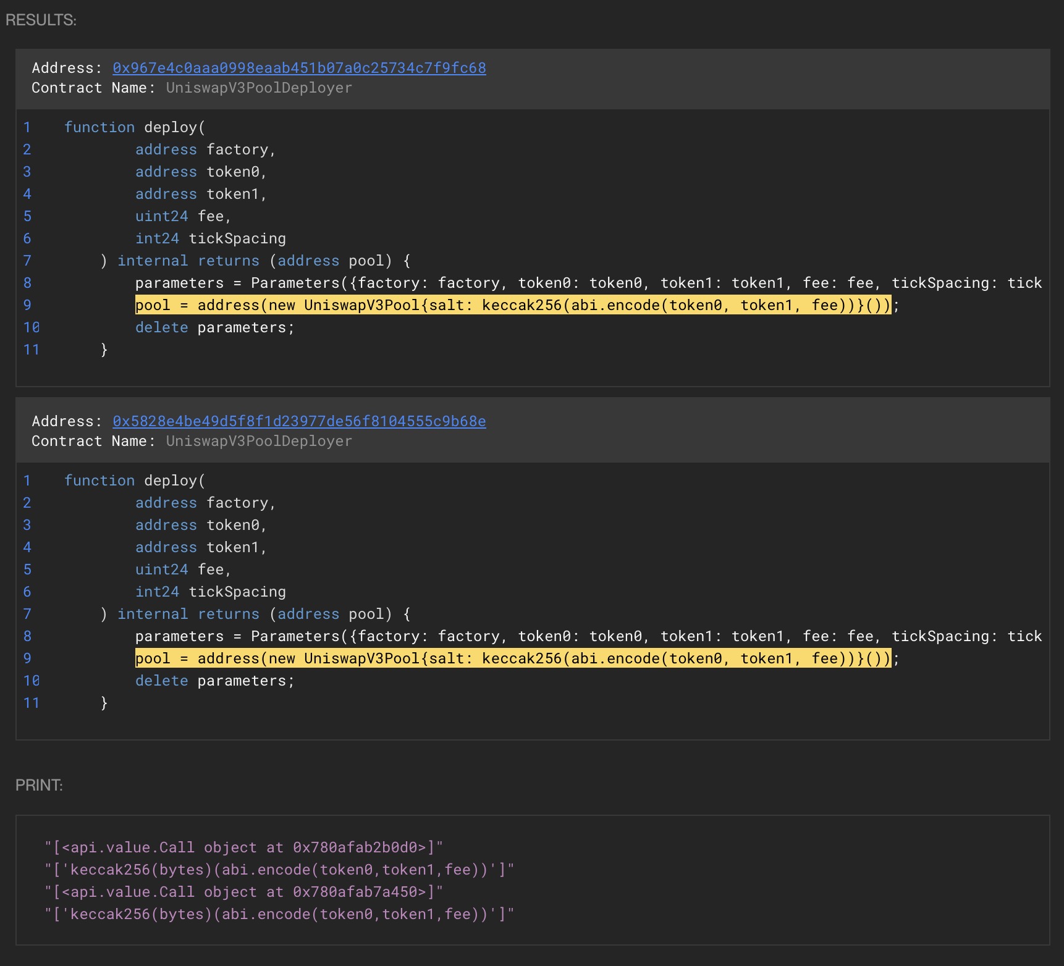Screen dimensions: 1064x966
Task: Click the RESULTS heading
Action: [x=41, y=20]
